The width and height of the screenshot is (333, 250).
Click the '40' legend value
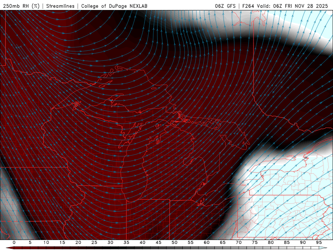pyautogui.click(x=142, y=242)
